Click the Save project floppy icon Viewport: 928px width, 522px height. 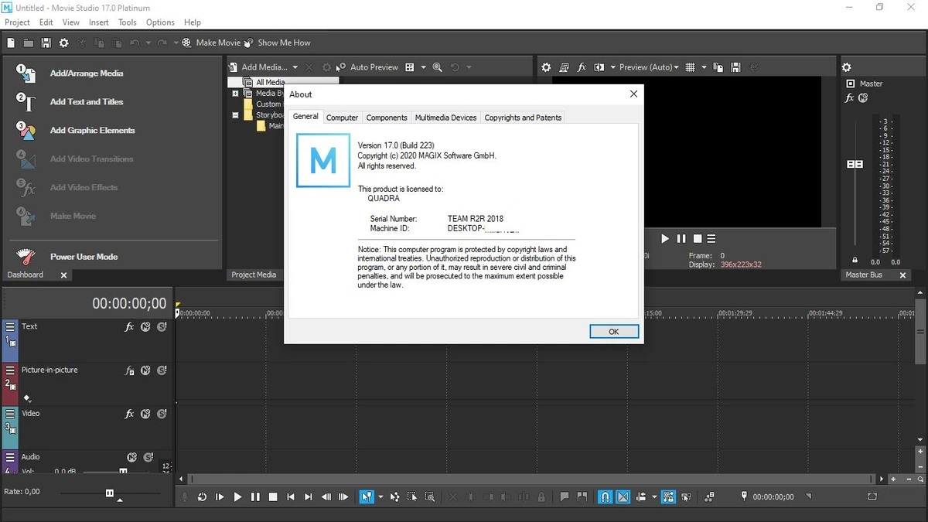[x=46, y=43]
